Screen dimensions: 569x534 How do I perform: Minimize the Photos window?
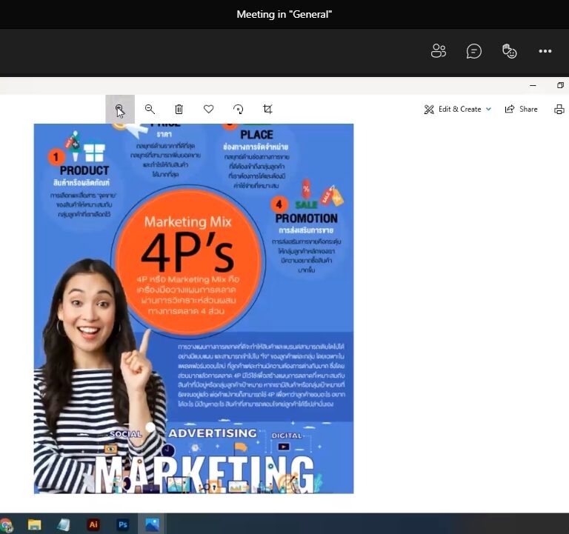point(533,86)
